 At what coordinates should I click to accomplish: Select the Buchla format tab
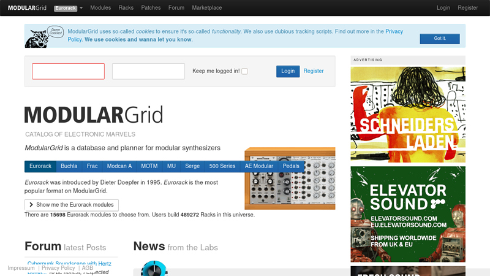[69, 166]
